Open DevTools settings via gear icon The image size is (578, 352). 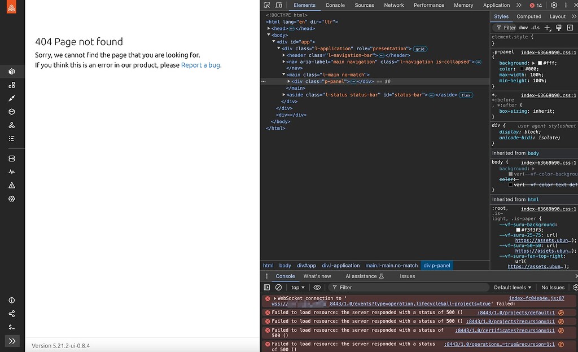click(553, 5)
